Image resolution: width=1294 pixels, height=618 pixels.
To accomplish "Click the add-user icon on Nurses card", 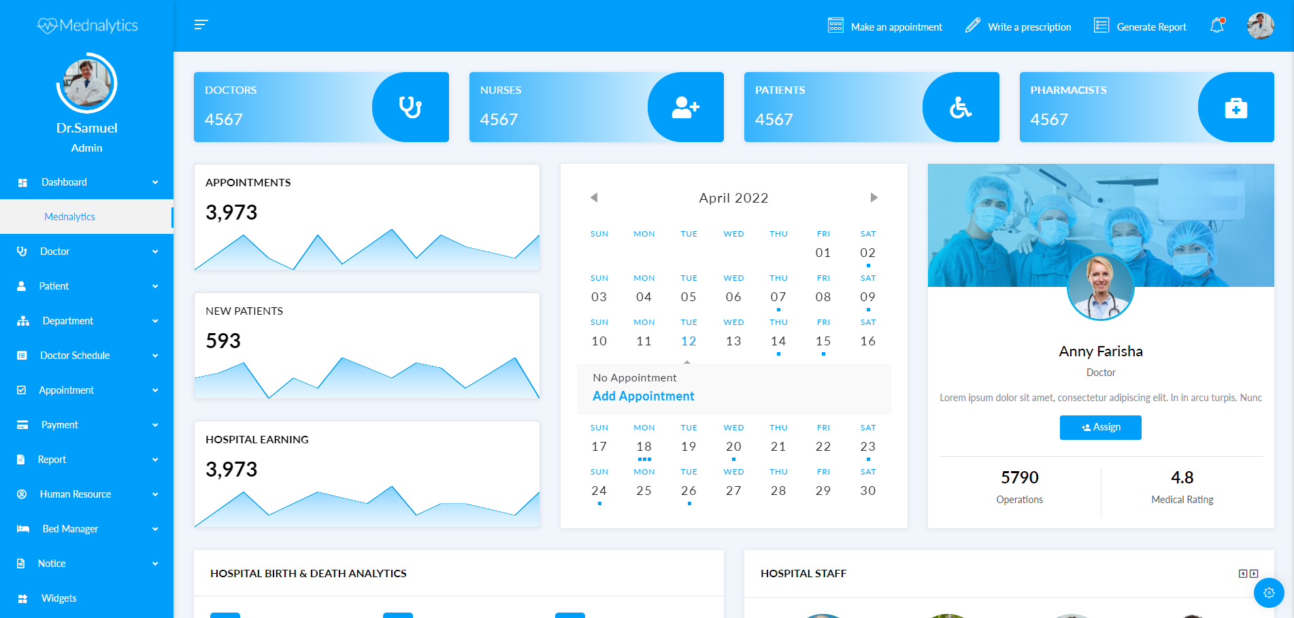I will click(x=685, y=107).
